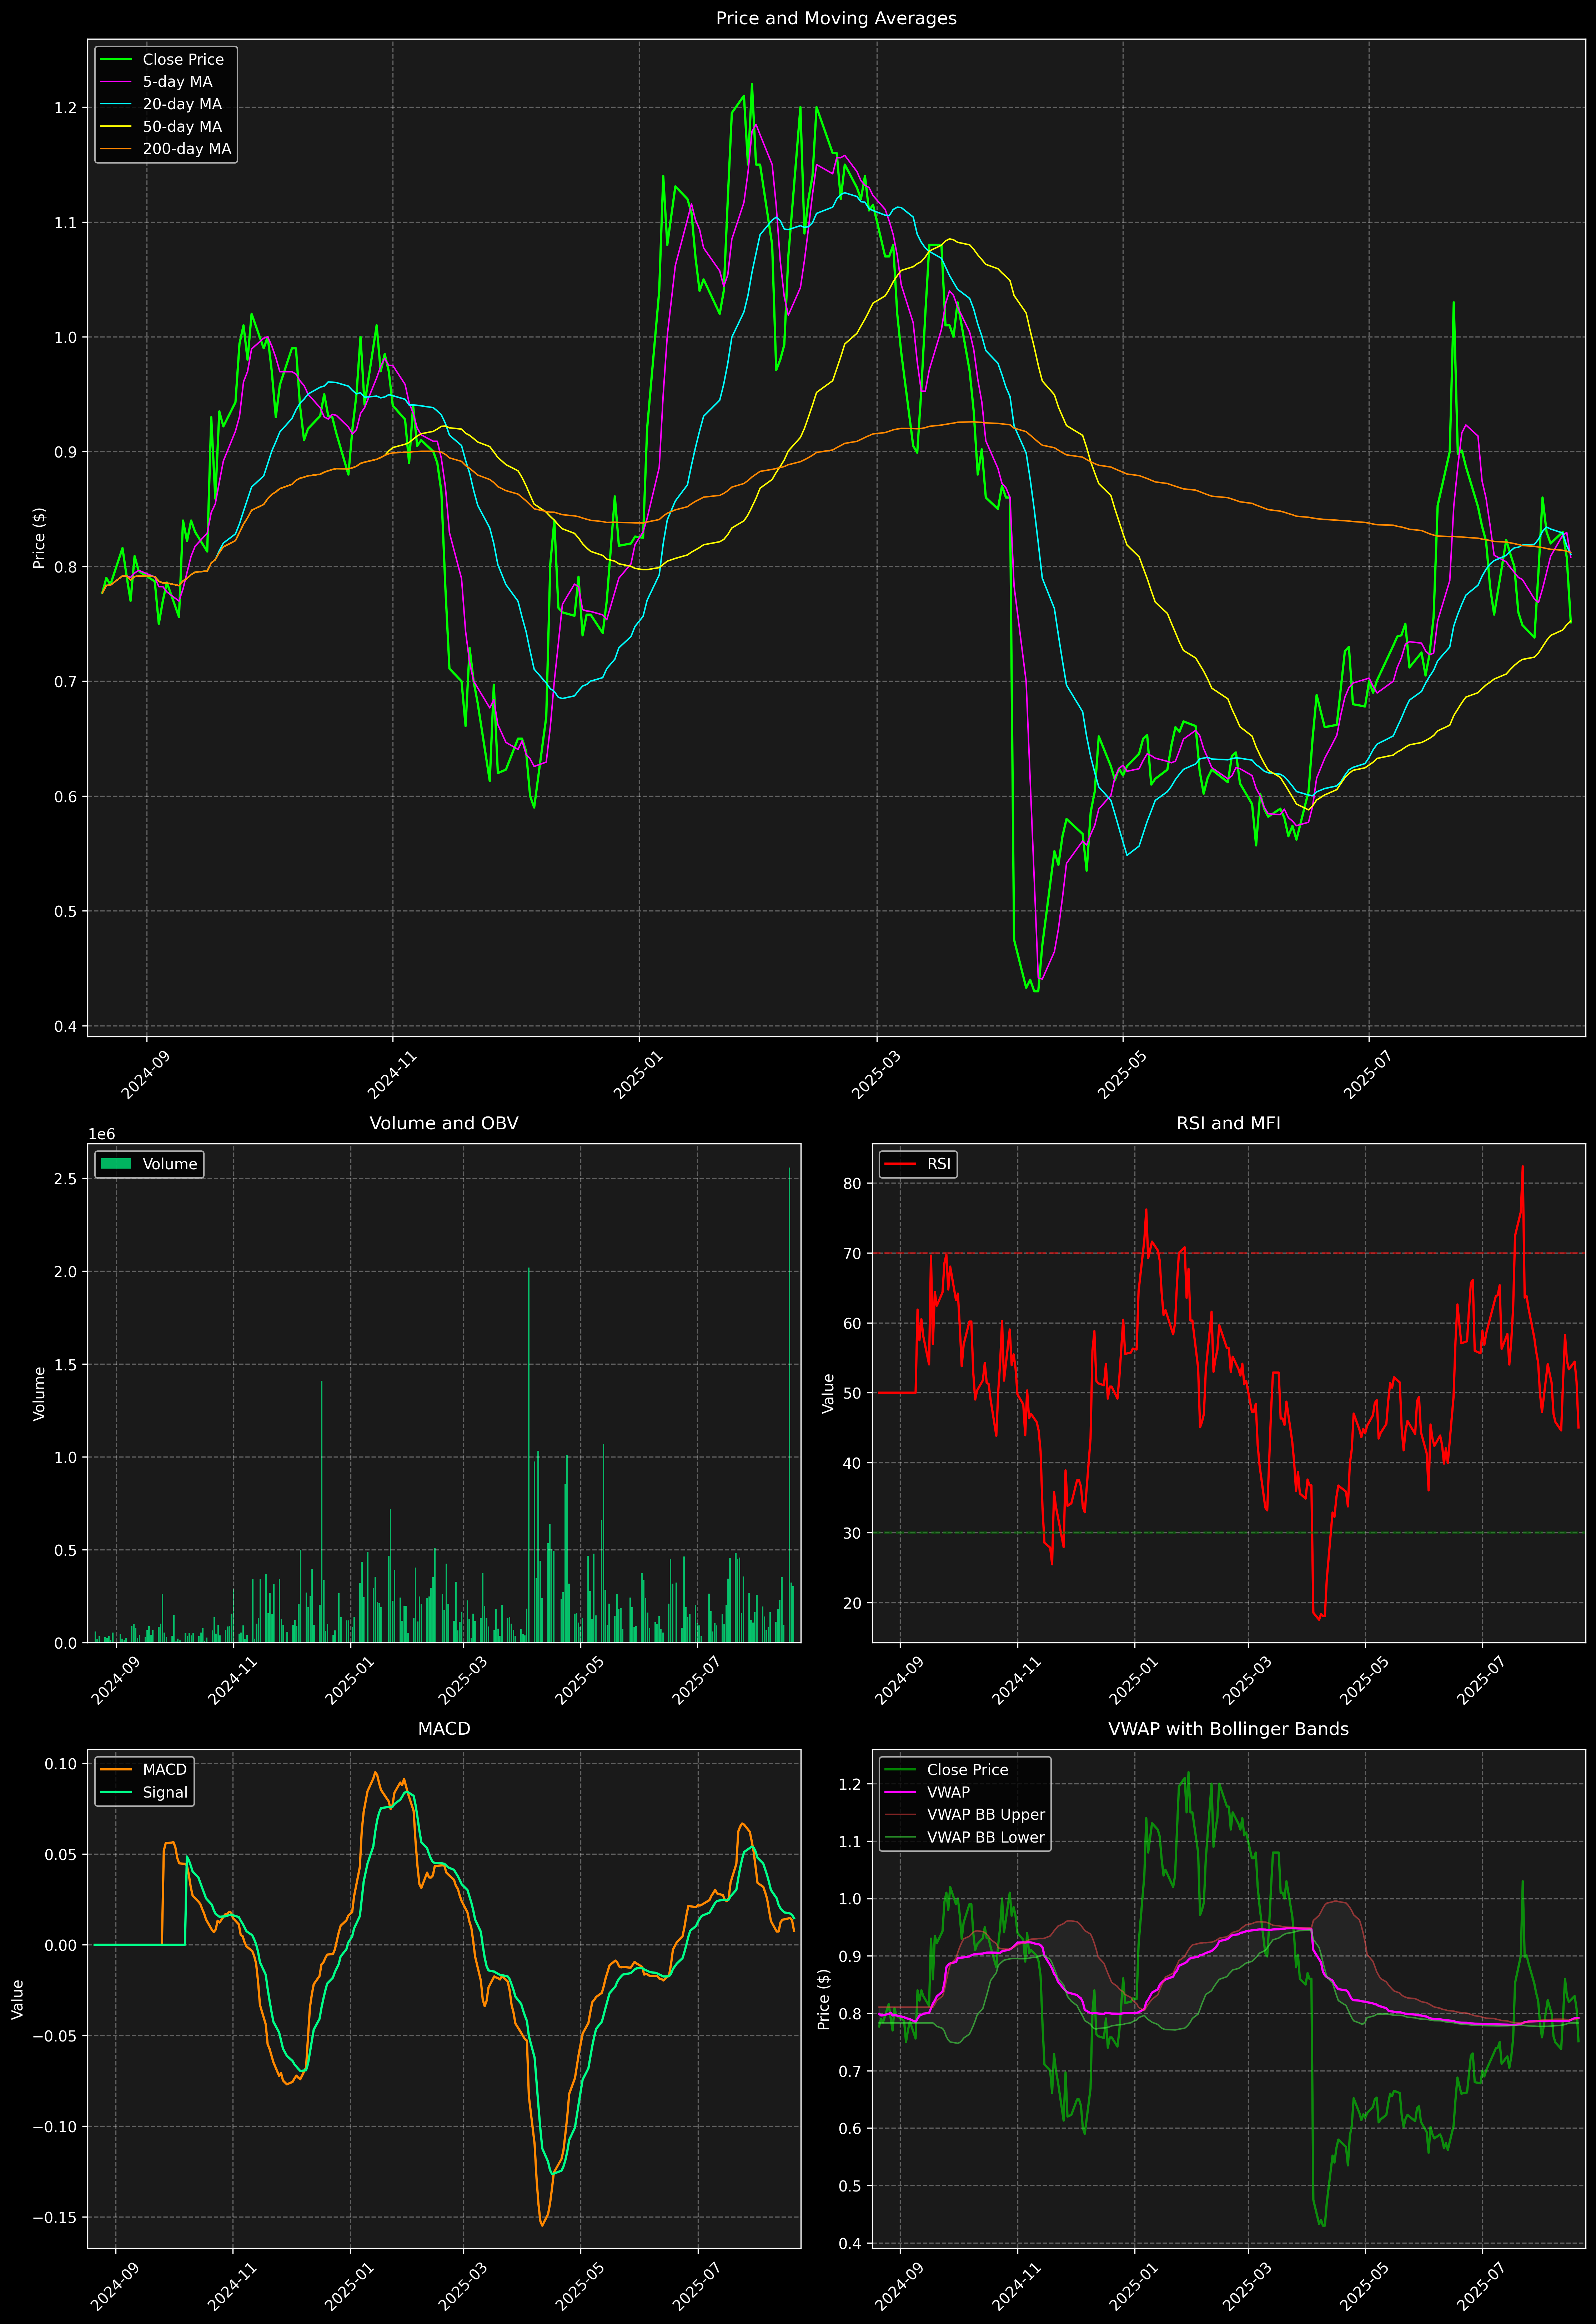Click the Price ($) axis label on main chart
Image resolution: width=1596 pixels, height=2324 pixels.
[x=39, y=538]
